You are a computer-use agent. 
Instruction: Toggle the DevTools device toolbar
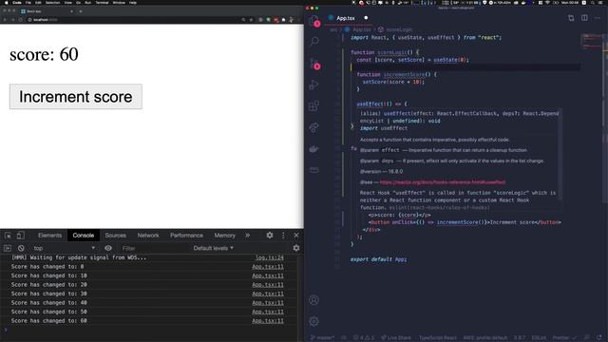click(20, 235)
